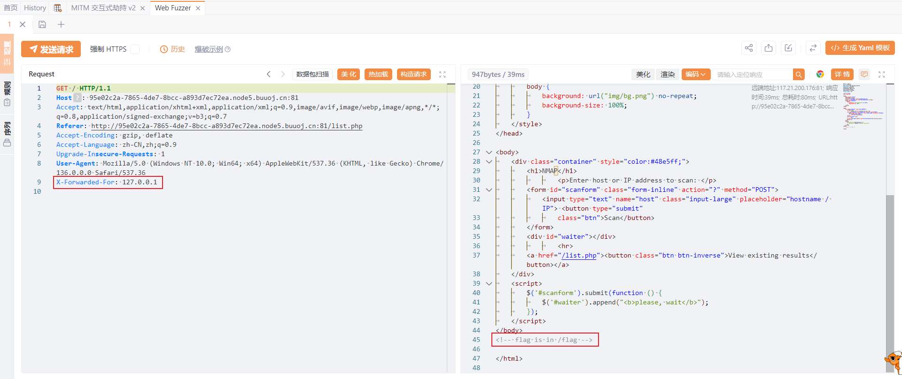Click the Accept-Encoding header line
This screenshot has width=902, height=379.
click(x=115, y=135)
